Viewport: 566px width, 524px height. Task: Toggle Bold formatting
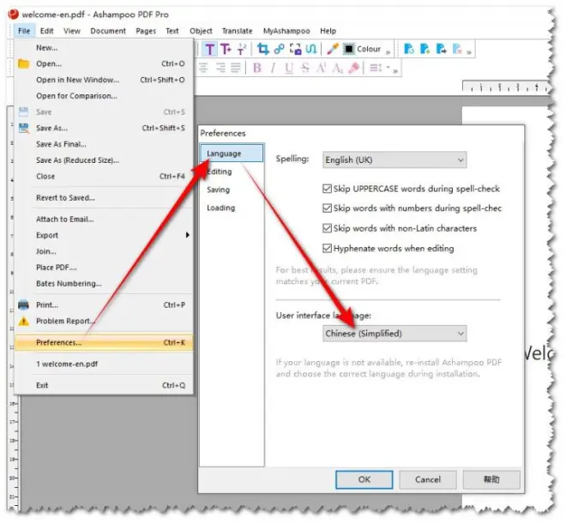coord(257,68)
